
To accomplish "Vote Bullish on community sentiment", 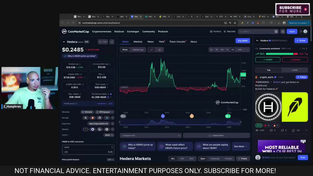I will pos(268,60).
